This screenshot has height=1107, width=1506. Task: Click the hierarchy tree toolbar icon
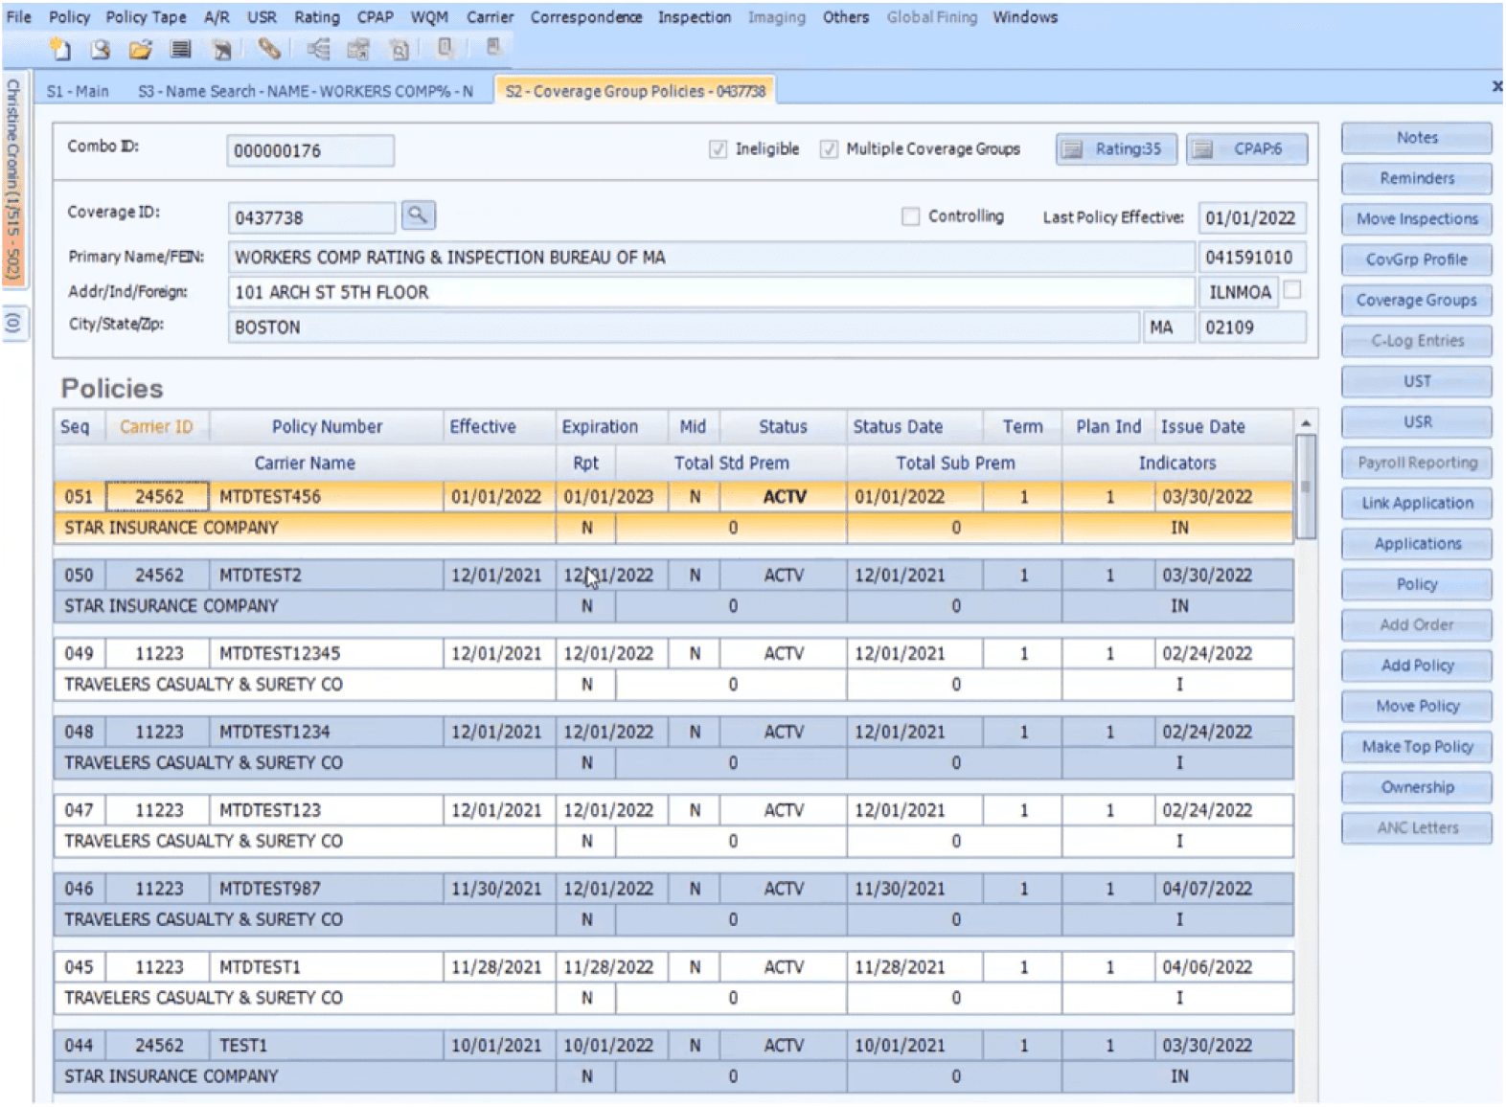(318, 49)
